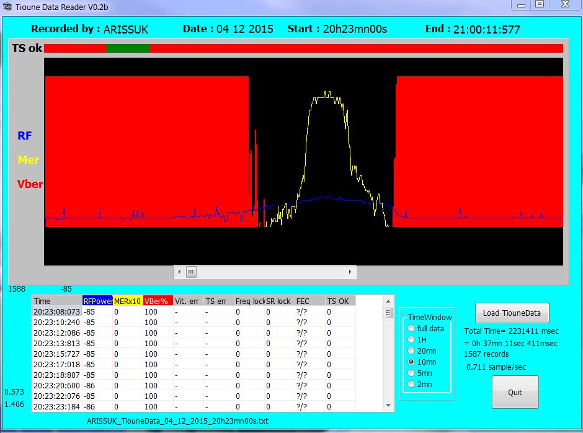Click the TS ok label
The height and width of the screenshot is (433, 583).
pos(27,48)
